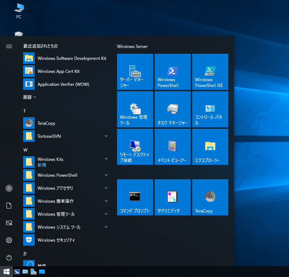Viewport: 289px width, 277px height.
Task: Launch TeraCopy from the T app list
Action: click(x=66, y=123)
